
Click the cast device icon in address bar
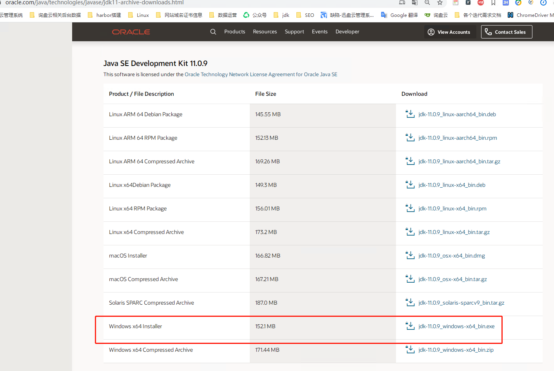[x=402, y=3]
